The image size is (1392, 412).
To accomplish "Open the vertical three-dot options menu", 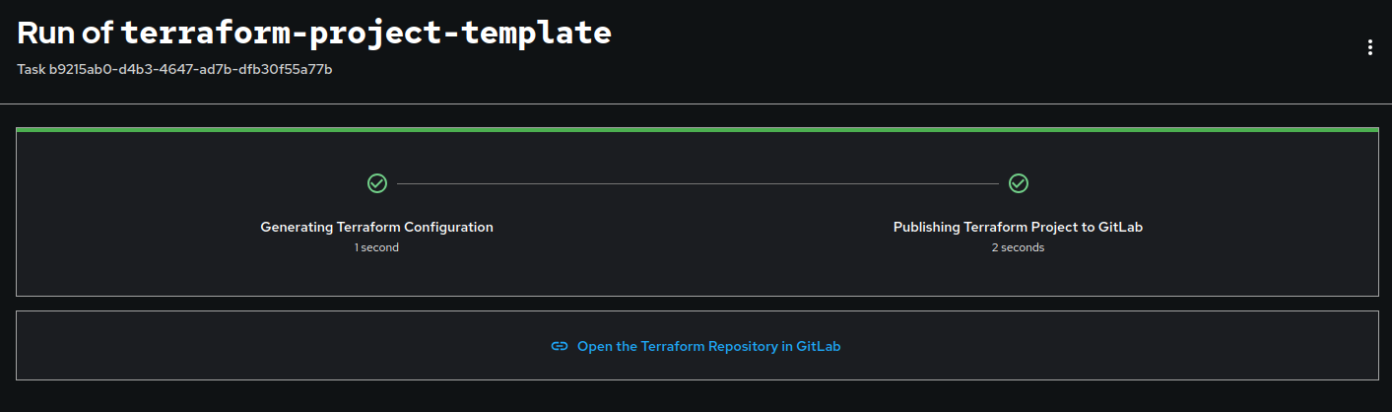I will click(x=1369, y=47).
